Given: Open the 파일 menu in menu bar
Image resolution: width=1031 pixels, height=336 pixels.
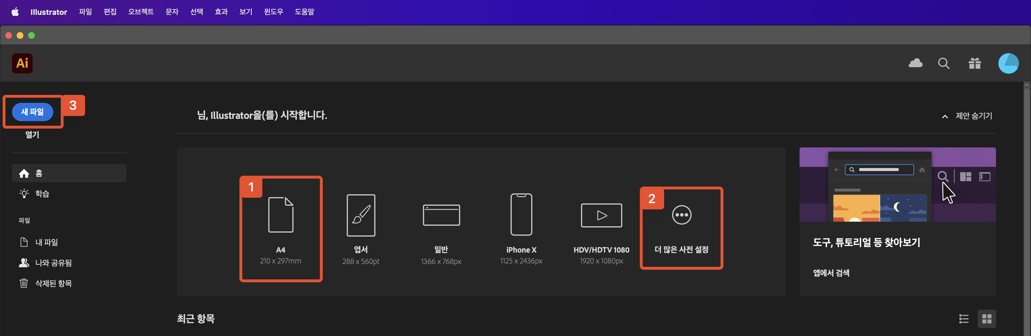Looking at the screenshot, I should 85,12.
